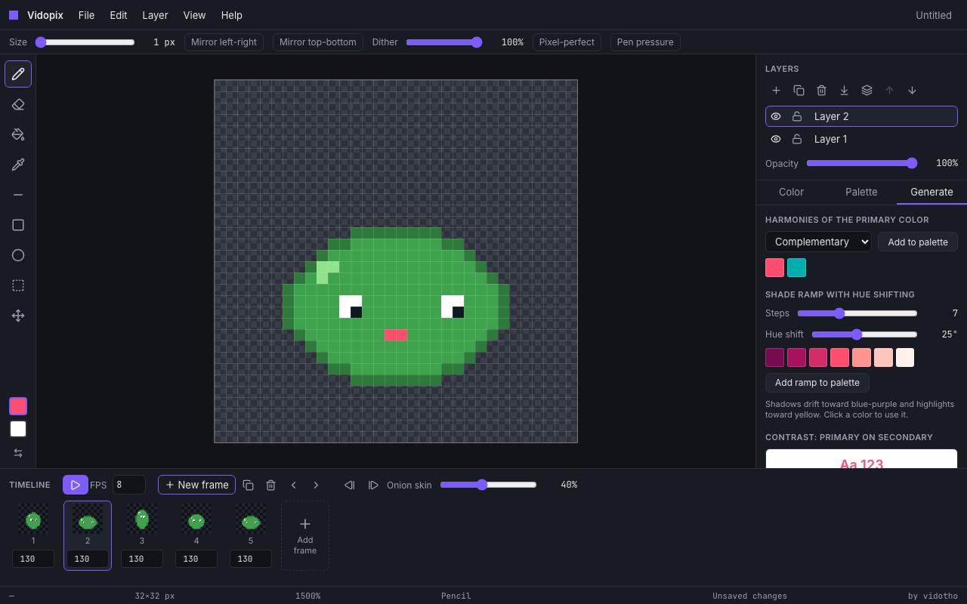Select the Line tool
The height and width of the screenshot is (604, 967).
pyautogui.click(x=18, y=195)
